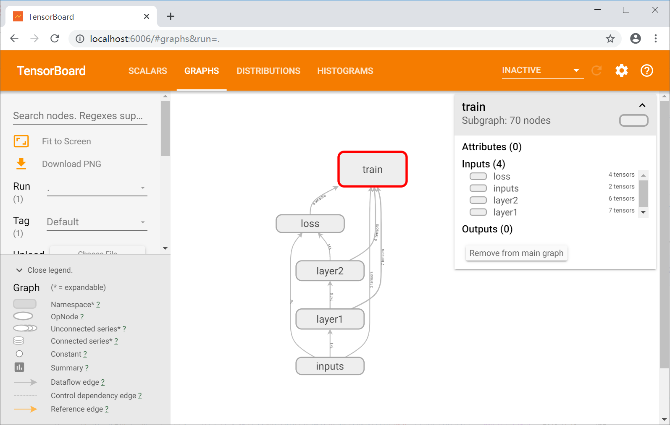Open Namespace help link

(x=98, y=305)
